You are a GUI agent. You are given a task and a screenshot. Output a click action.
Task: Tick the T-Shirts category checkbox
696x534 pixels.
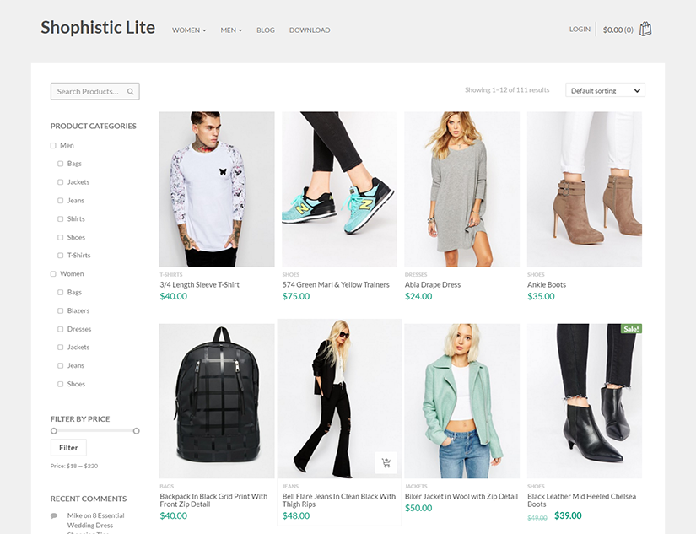click(x=61, y=256)
